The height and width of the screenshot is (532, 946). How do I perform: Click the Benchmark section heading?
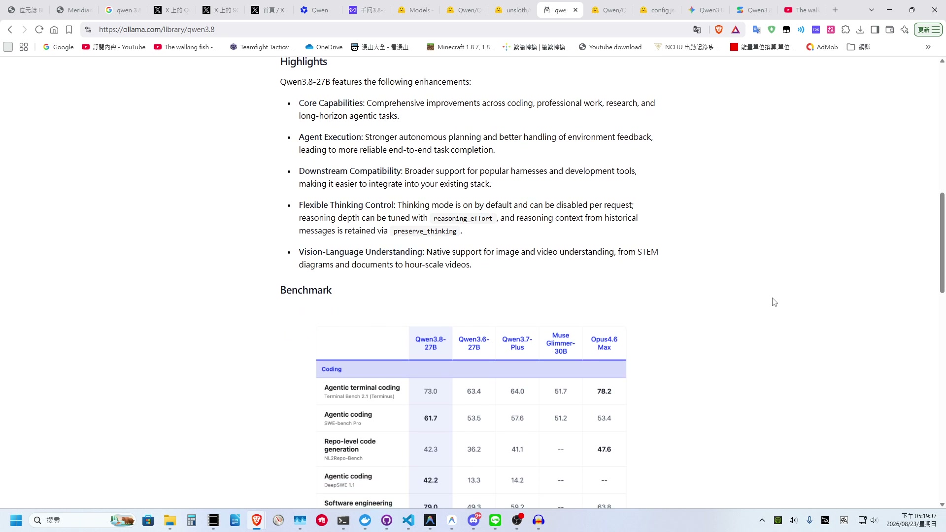click(x=306, y=290)
